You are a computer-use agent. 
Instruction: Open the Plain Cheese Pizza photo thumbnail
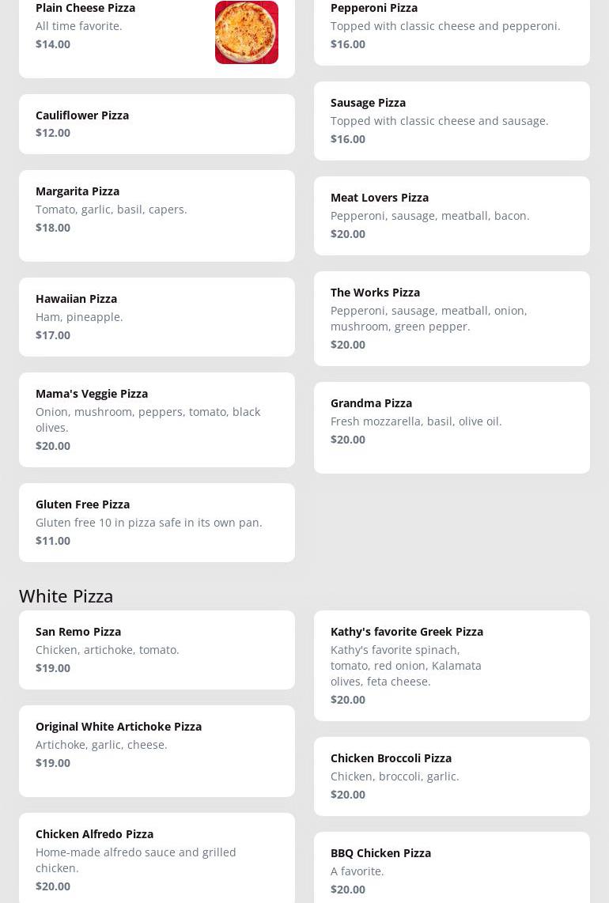point(246,32)
